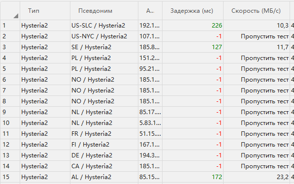Click Hysteria2 type cell in row 2
294x184 pixels.
[34, 36]
